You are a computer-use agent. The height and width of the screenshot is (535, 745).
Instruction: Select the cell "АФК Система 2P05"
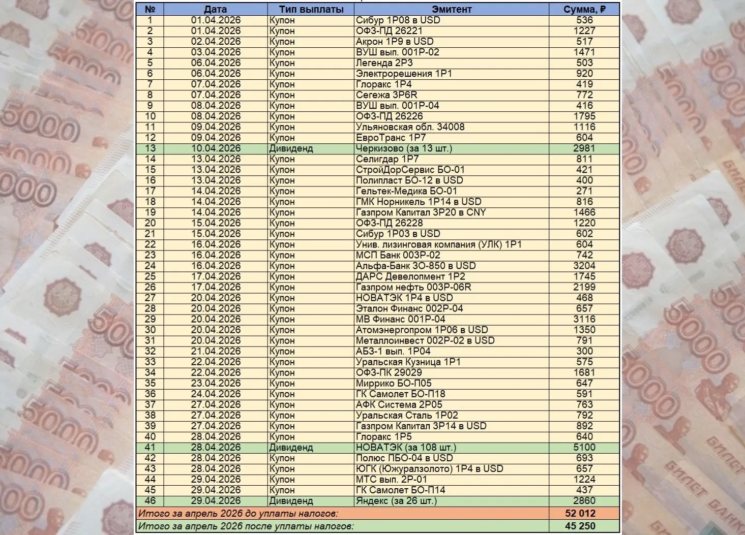coord(452,404)
